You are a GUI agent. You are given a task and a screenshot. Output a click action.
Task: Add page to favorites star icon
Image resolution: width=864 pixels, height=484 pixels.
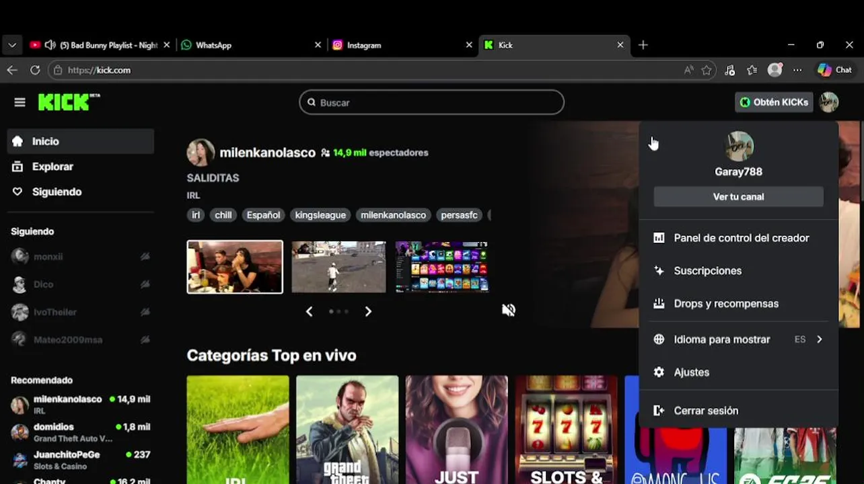coord(707,70)
